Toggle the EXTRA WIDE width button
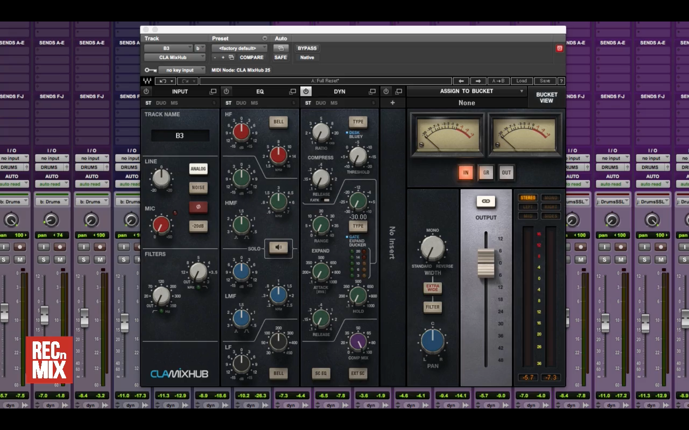 (433, 288)
